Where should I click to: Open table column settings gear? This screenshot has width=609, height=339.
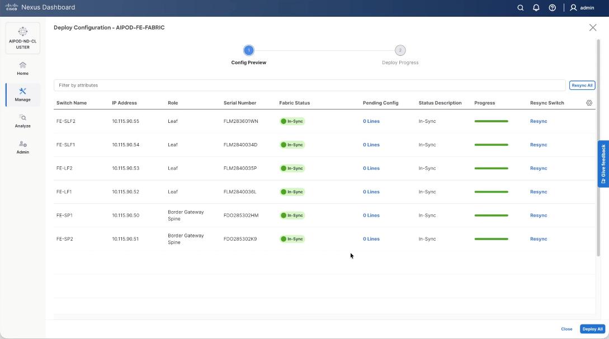[x=589, y=103]
